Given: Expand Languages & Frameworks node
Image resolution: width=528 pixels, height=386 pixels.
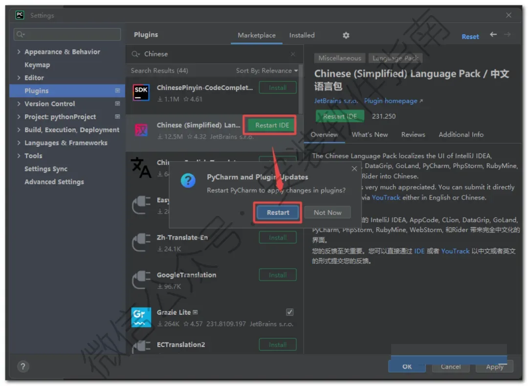Looking at the screenshot, I should coord(19,143).
